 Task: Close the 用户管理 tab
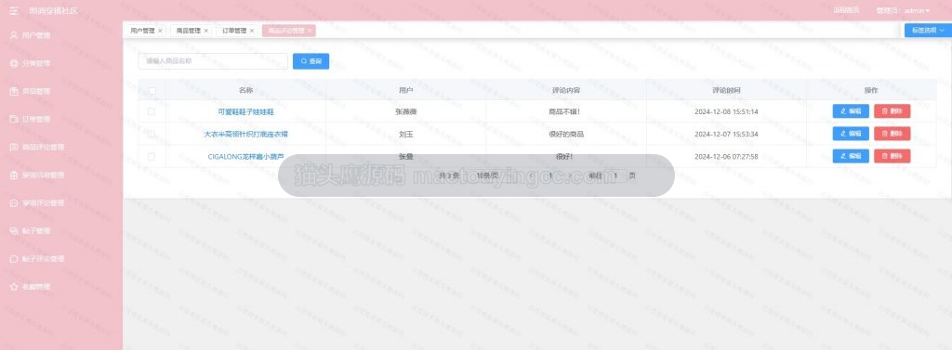click(160, 31)
